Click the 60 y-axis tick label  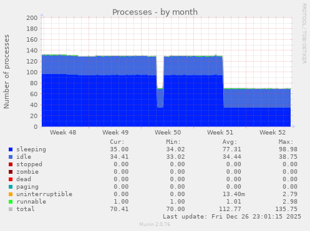pos(34,94)
